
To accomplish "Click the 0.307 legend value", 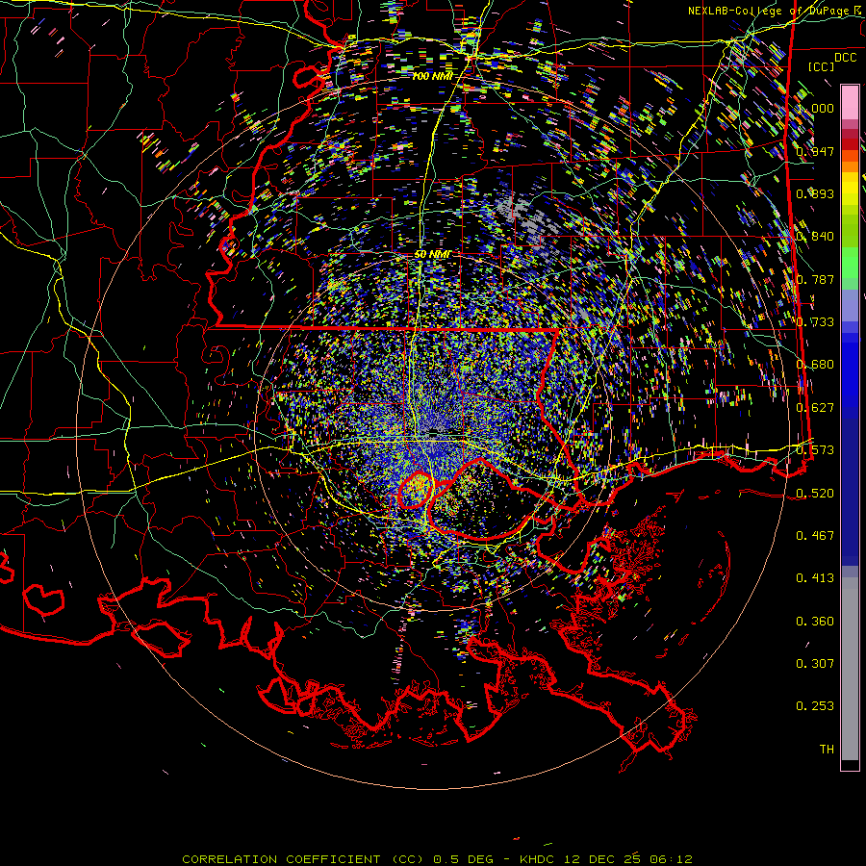I will point(815,664).
